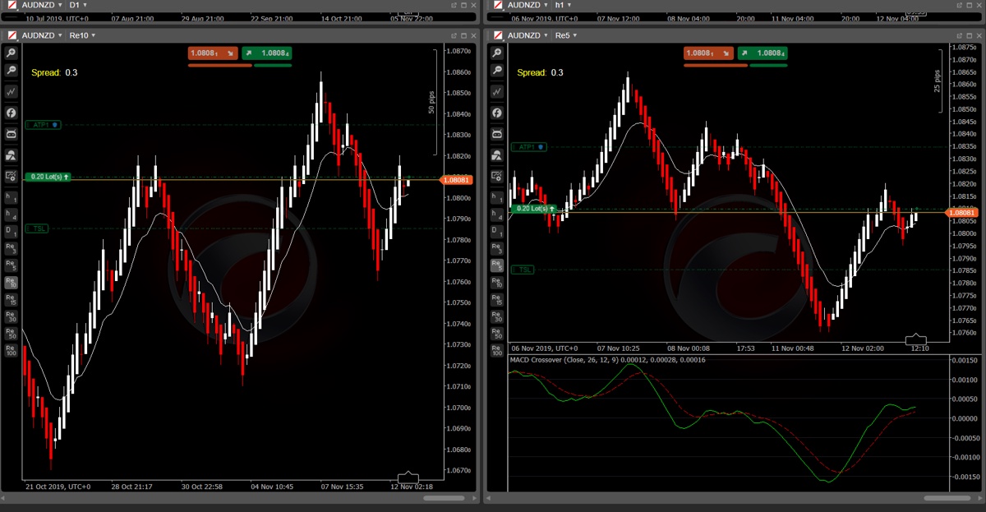
Task: Switch Re5 chart to h1 timeframe
Action: pyautogui.click(x=496, y=198)
